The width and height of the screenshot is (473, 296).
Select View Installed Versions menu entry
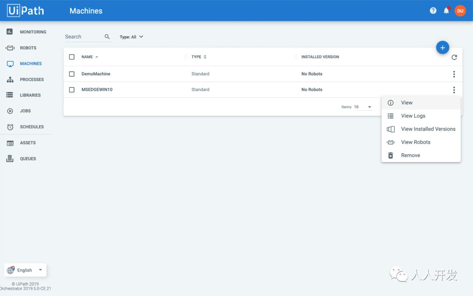pyautogui.click(x=421, y=129)
